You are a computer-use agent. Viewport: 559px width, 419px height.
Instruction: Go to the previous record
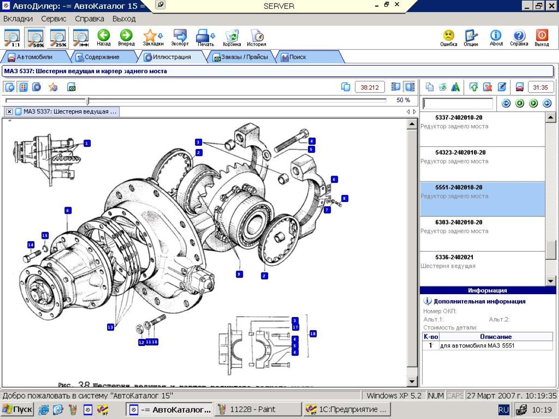[x=520, y=103]
